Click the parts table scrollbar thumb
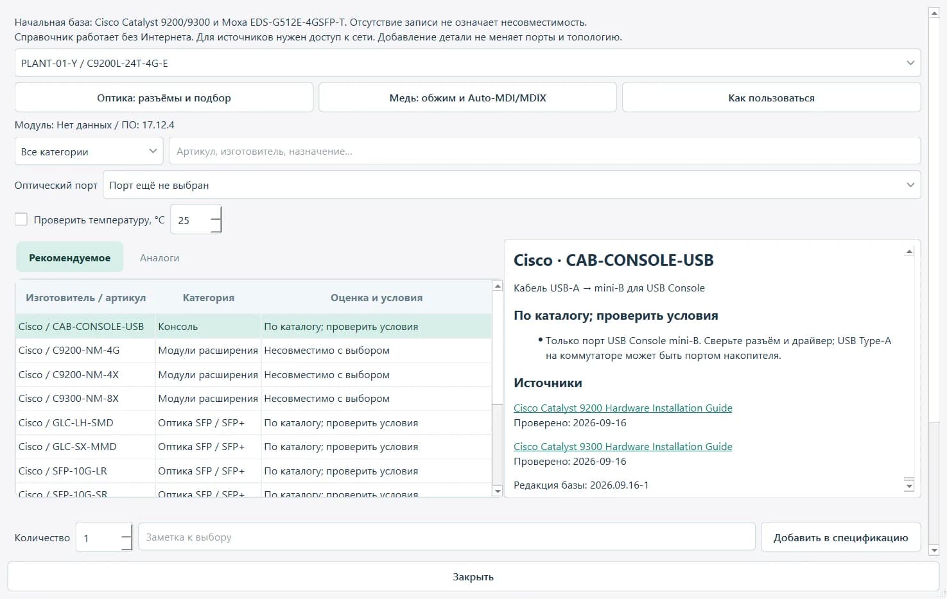The height and width of the screenshot is (599, 947). pos(497,347)
